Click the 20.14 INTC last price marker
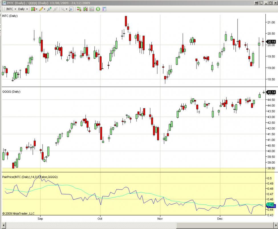Screen dimensions: 278x229 pos(271,42)
